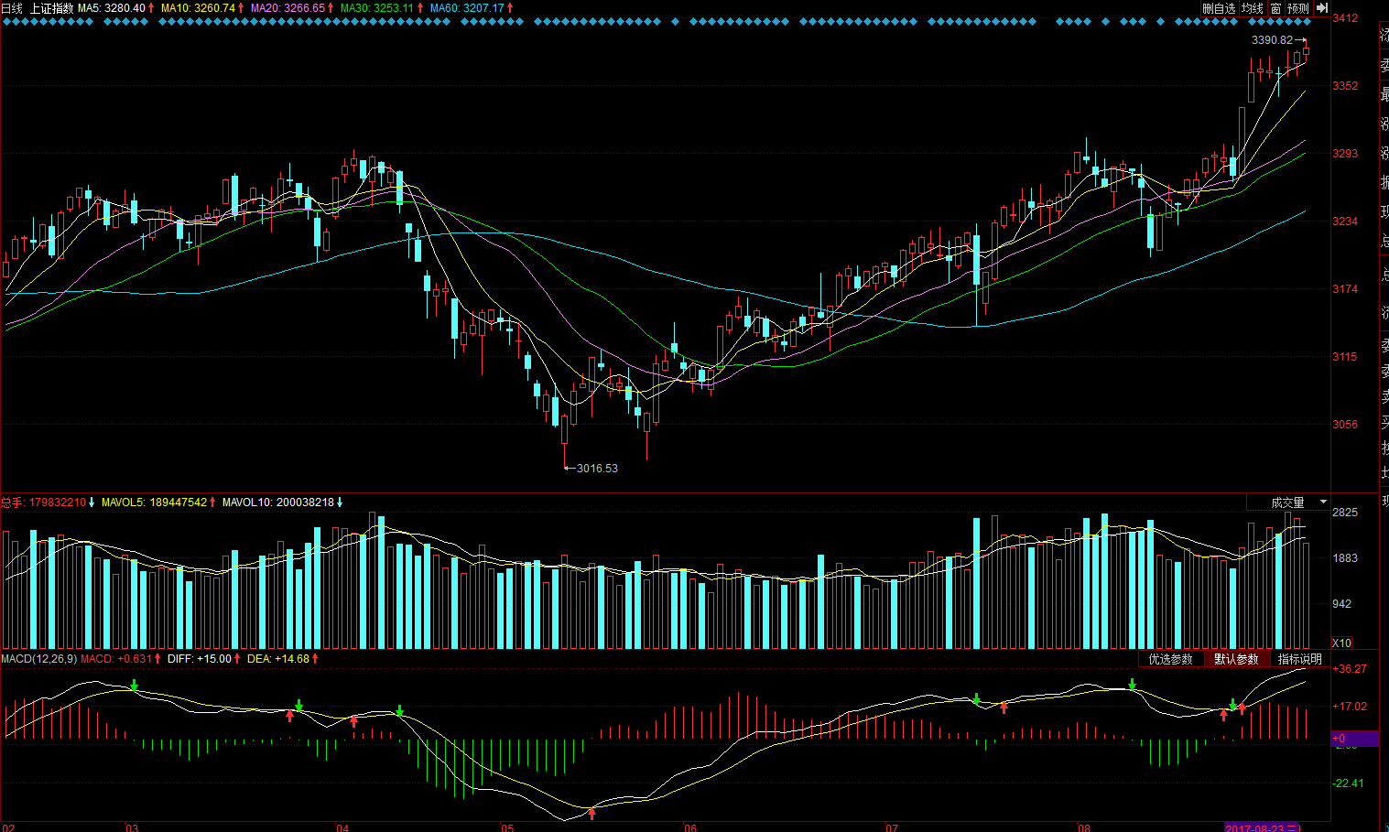Click the 05 month marker on the time axis

click(507, 827)
